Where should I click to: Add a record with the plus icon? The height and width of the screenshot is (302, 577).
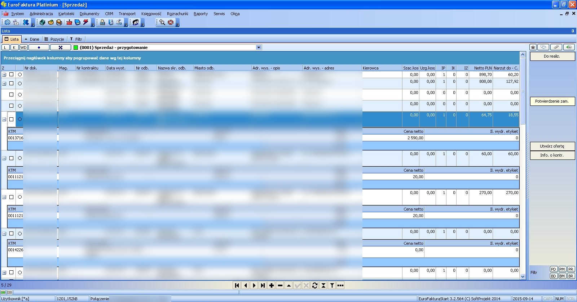click(x=271, y=285)
